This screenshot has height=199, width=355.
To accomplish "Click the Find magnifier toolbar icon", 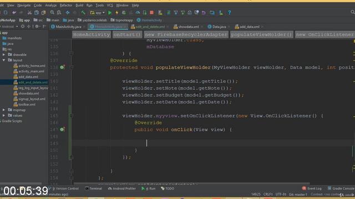I will [x=52, y=13].
